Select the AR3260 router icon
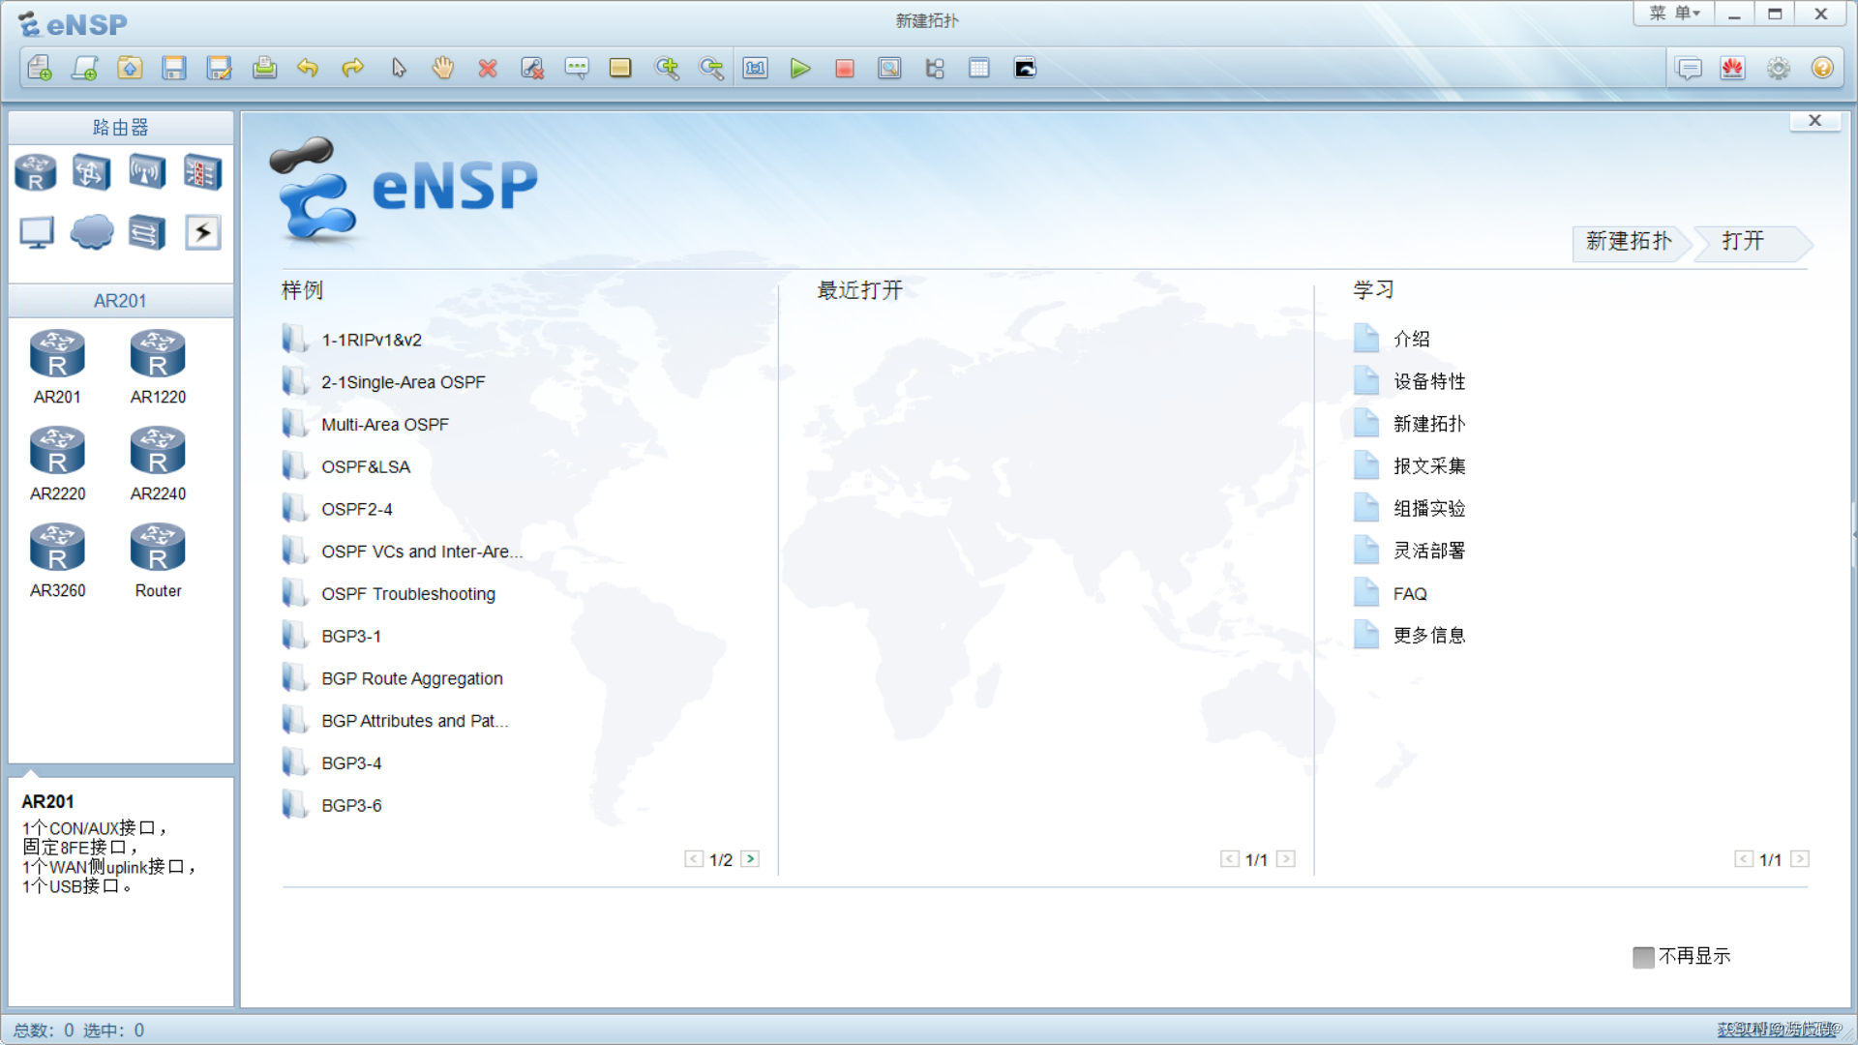Viewport: 1858px width, 1045px height. coord(57,552)
